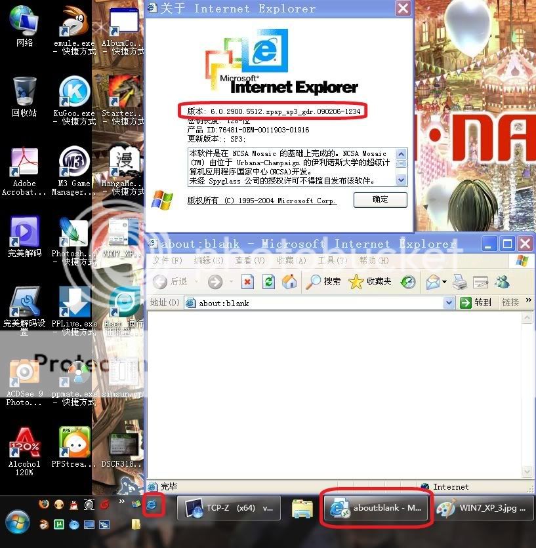The height and width of the screenshot is (548, 536).
Task: Select the PPStream desktop shortcut
Action: click(x=74, y=447)
